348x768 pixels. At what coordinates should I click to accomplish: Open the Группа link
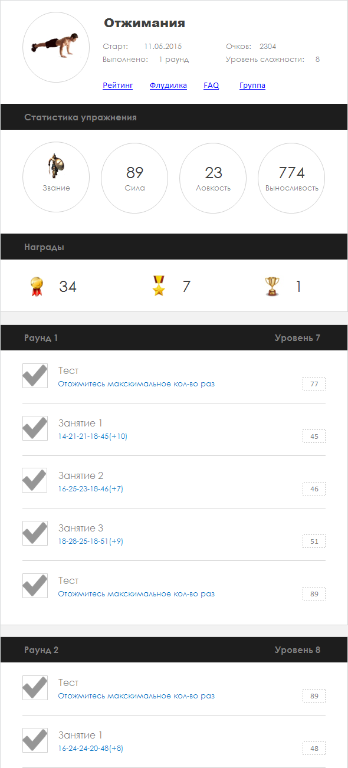252,86
